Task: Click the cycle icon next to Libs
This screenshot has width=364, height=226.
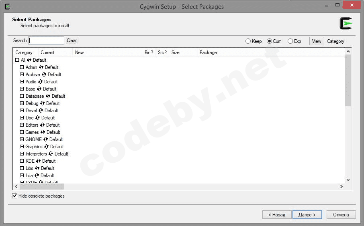Action: pos(37,168)
